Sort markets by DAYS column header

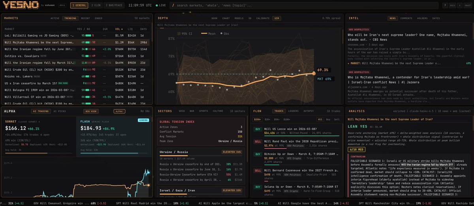(x=143, y=29)
